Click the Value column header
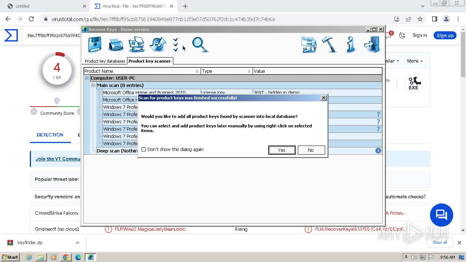The image size is (466, 262). pos(317,71)
